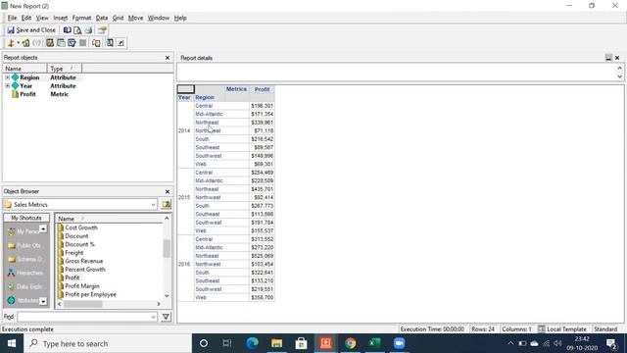Click the gray square toolbar icon

click(82, 43)
